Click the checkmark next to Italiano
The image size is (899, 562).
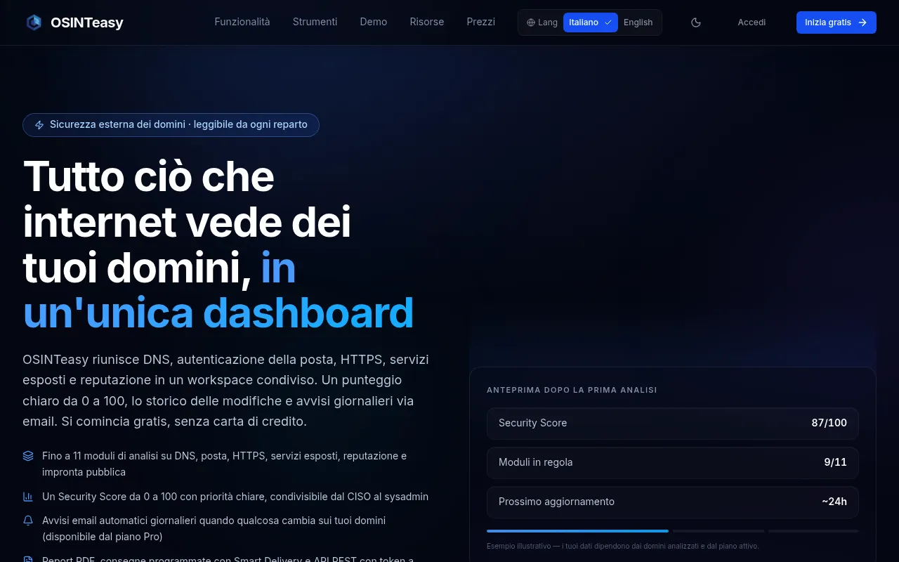coord(608,22)
